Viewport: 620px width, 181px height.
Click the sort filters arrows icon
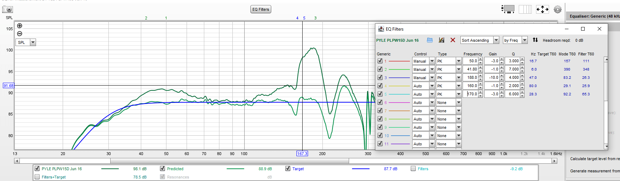tap(535, 40)
